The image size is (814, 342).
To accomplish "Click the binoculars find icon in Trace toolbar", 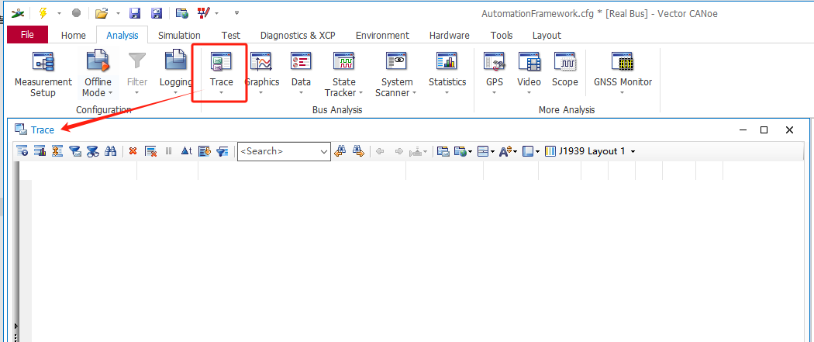I will (111, 151).
